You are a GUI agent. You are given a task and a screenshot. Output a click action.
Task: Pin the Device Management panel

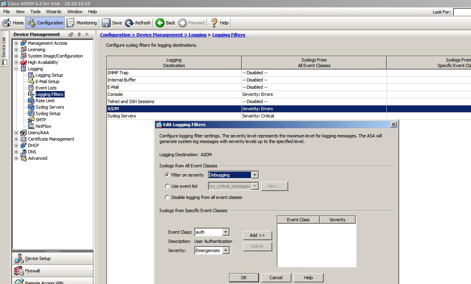pos(79,35)
